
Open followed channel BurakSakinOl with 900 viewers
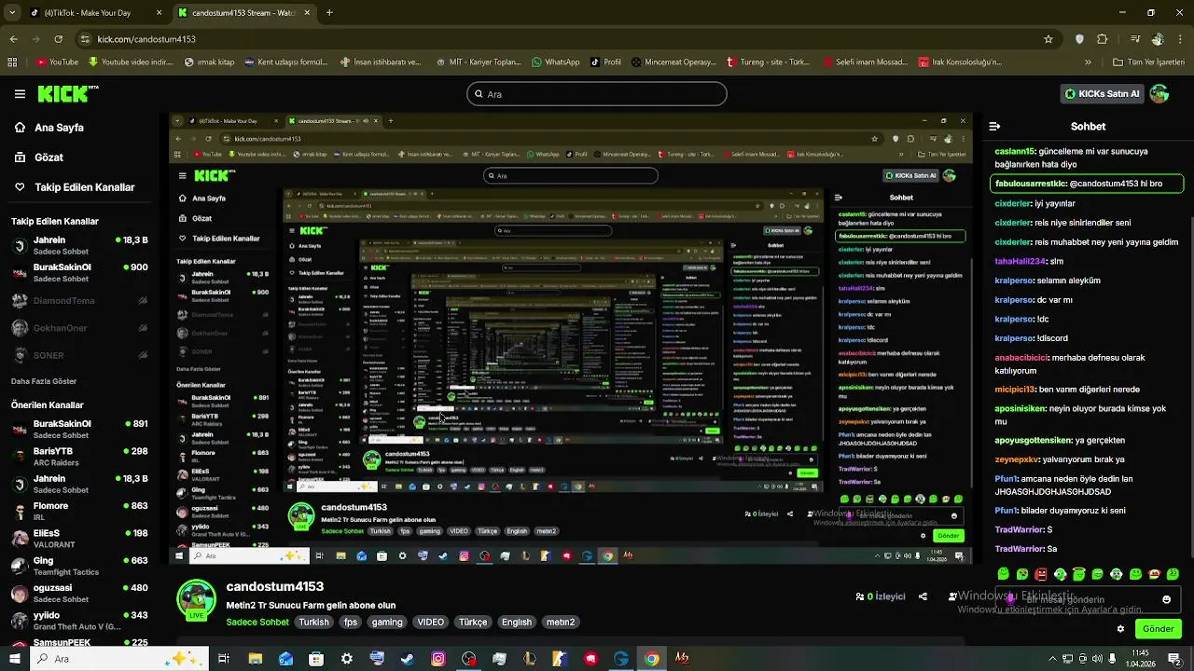coord(79,272)
